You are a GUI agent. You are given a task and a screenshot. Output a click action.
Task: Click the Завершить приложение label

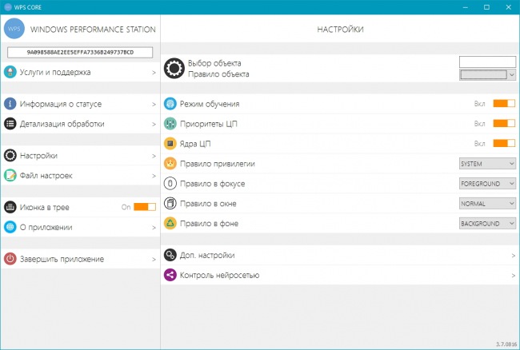pos(62,259)
